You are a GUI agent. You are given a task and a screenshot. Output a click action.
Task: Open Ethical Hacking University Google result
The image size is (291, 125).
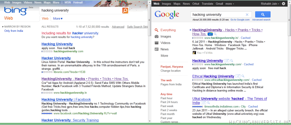[x=213, y=76]
